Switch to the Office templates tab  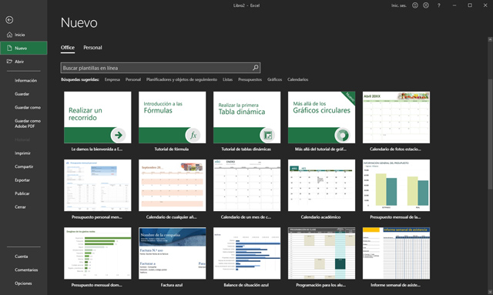[68, 48]
